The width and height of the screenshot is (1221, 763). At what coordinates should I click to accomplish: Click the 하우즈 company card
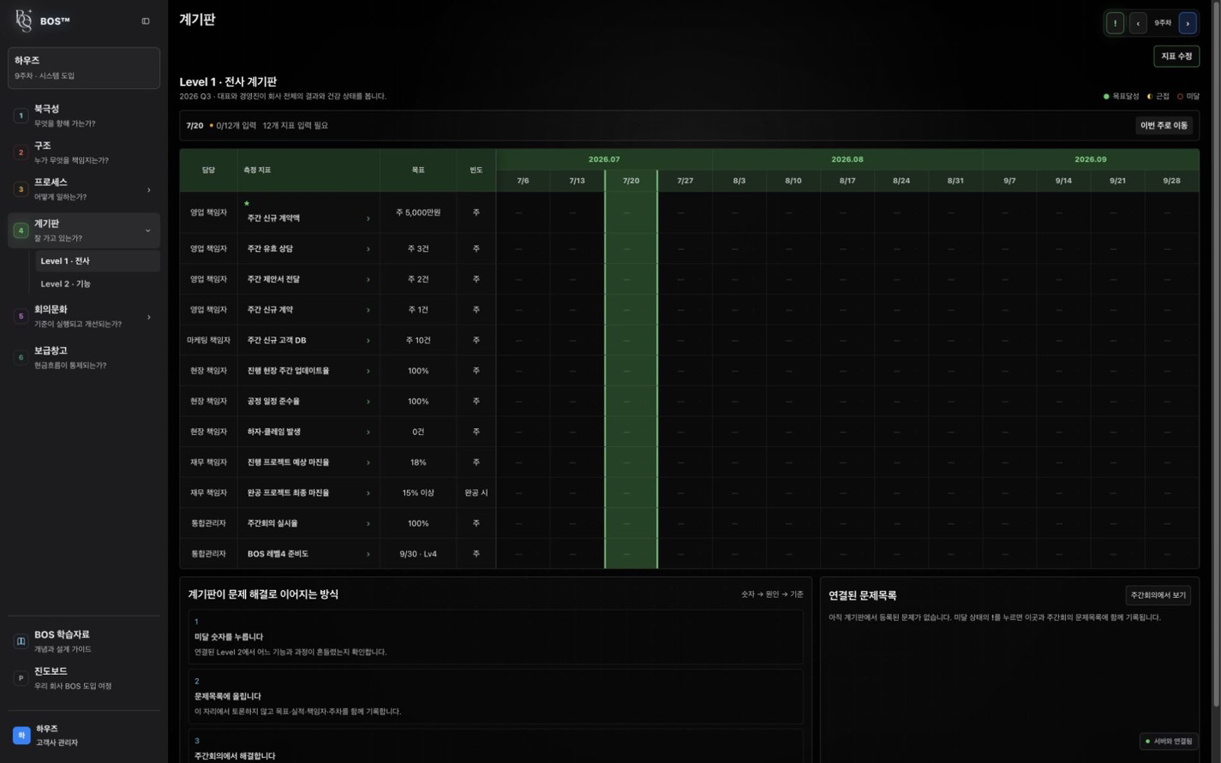click(83, 68)
